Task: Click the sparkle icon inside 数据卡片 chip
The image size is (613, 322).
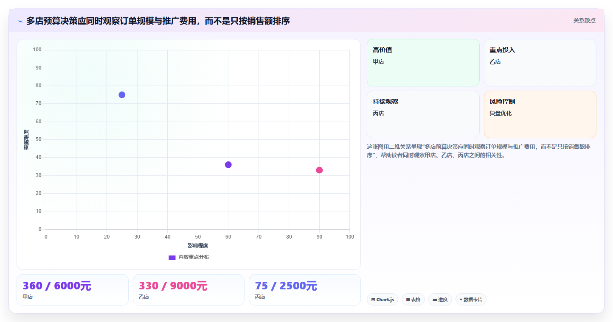Action: 461,300
